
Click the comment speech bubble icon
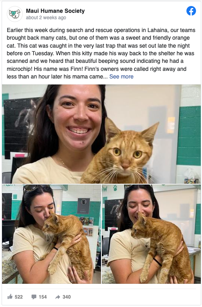[x=34, y=297]
